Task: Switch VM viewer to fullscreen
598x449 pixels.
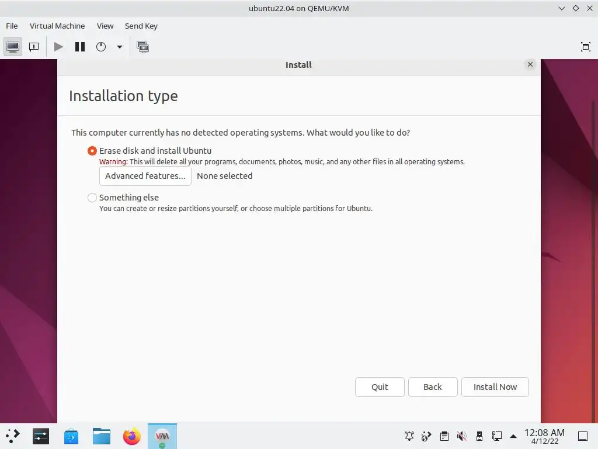Action: 585,47
